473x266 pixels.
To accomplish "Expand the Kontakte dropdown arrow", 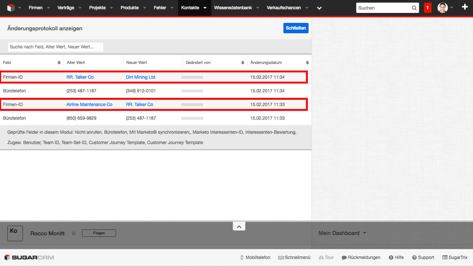I will tap(205, 8).
